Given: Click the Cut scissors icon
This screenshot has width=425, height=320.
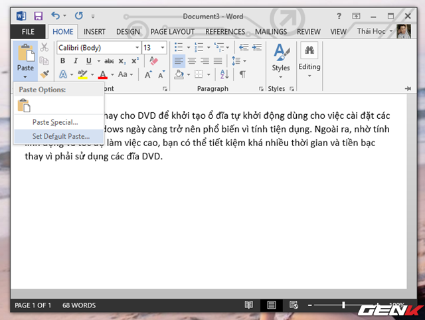Looking at the screenshot, I should (x=44, y=47).
